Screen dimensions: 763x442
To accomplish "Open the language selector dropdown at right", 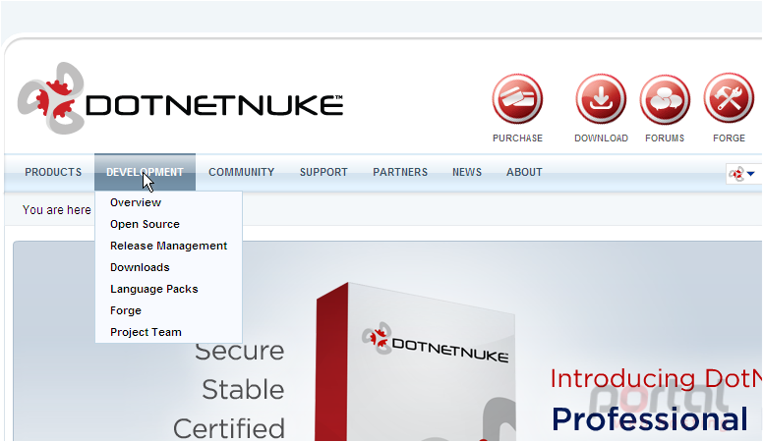I will click(x=742, y=173).
